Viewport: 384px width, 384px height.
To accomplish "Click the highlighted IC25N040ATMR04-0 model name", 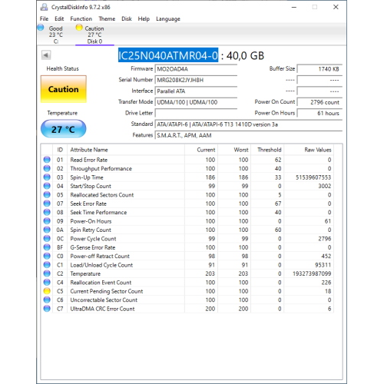I will 168,55.
